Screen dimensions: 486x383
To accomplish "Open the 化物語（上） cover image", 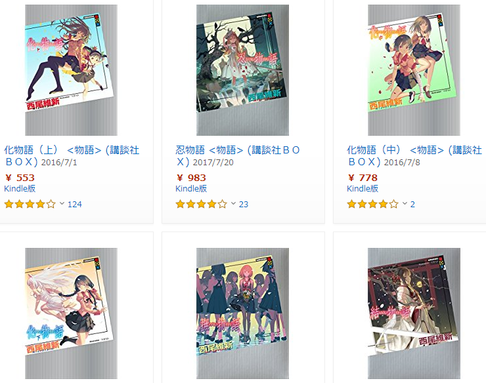I will [72, 70].
